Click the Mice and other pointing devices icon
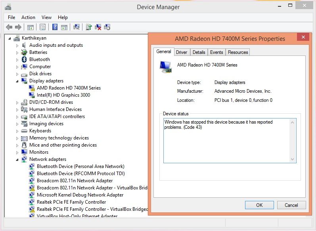The height and width of the screenshot is (231, 316). pos(24,145)
